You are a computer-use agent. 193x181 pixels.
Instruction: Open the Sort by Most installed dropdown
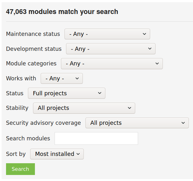click(x=57, y=154)
